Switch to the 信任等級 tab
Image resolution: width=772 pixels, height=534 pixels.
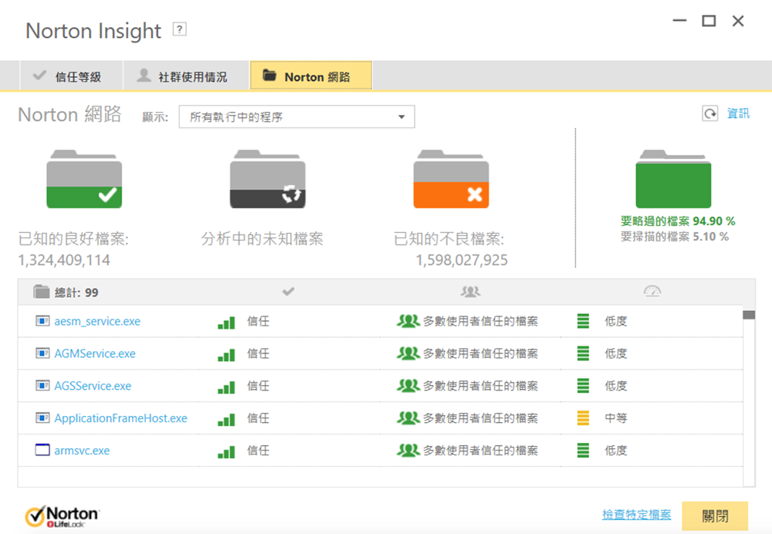[71, 76]
